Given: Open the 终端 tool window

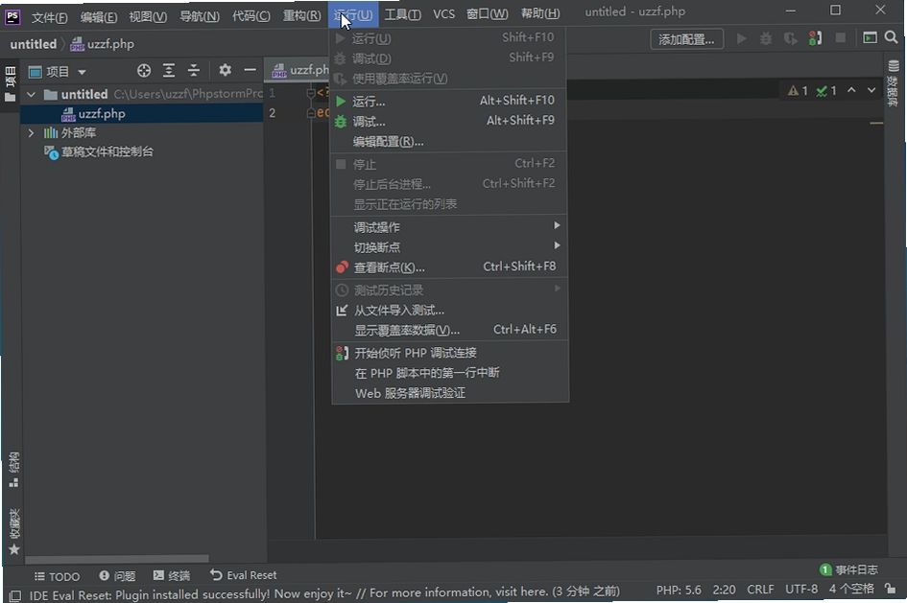Looking at the screenshot, I should tap(172, 575).
